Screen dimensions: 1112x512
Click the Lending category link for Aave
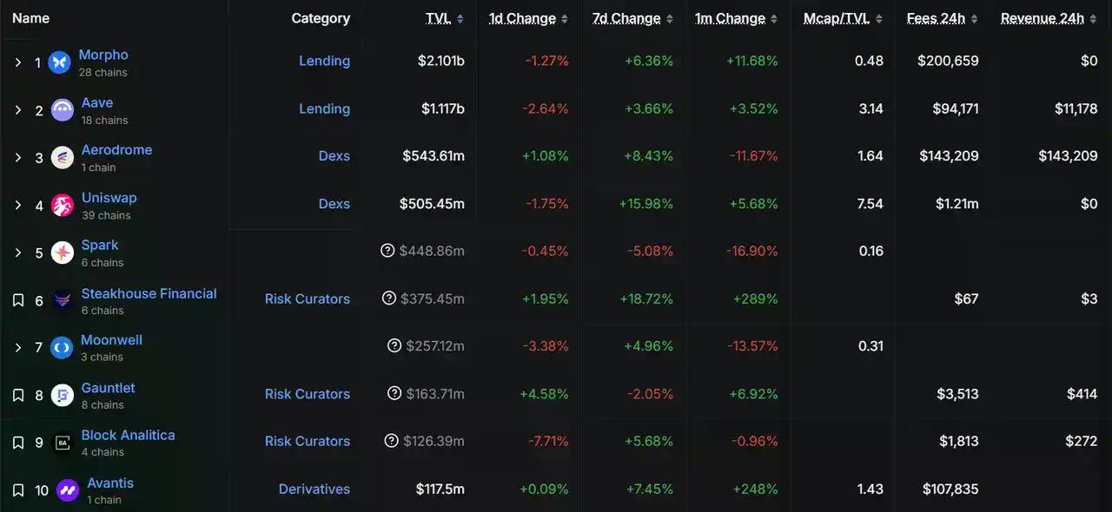tap(324, 108)
